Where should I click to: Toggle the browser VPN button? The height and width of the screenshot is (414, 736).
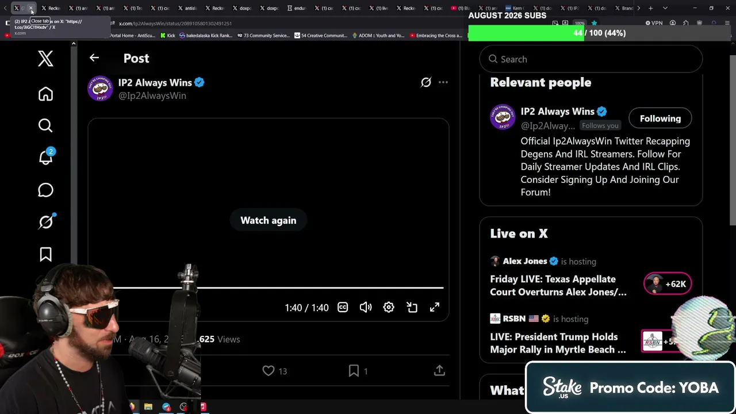tap(654, 23)
